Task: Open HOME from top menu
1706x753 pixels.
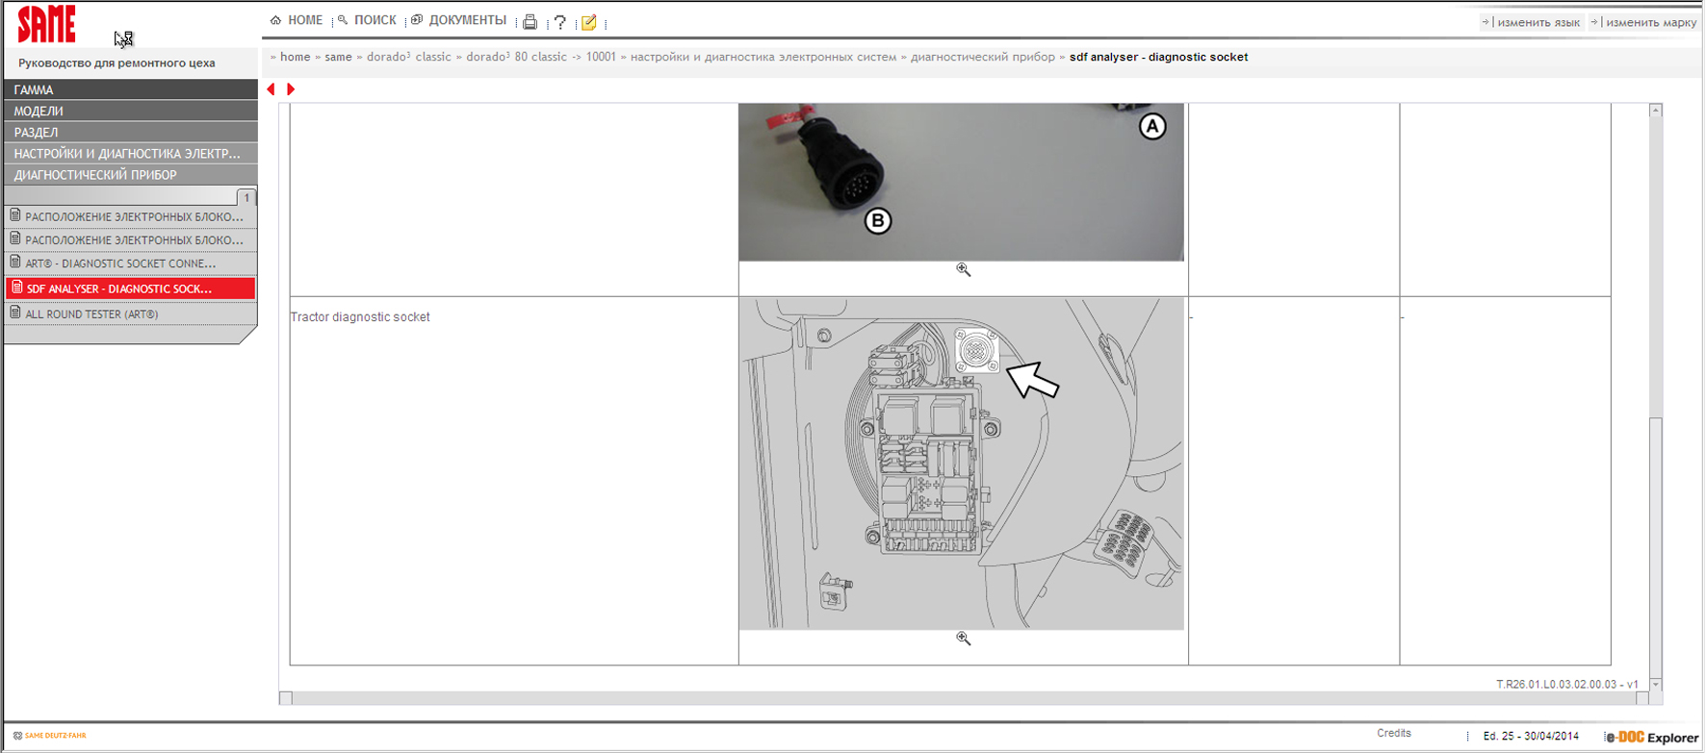Action: click(304, 20)
